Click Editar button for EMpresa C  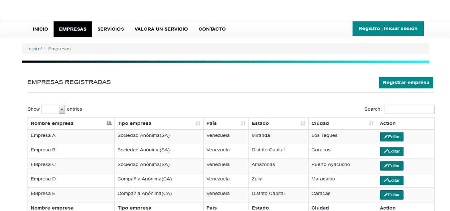click(391, 166)
